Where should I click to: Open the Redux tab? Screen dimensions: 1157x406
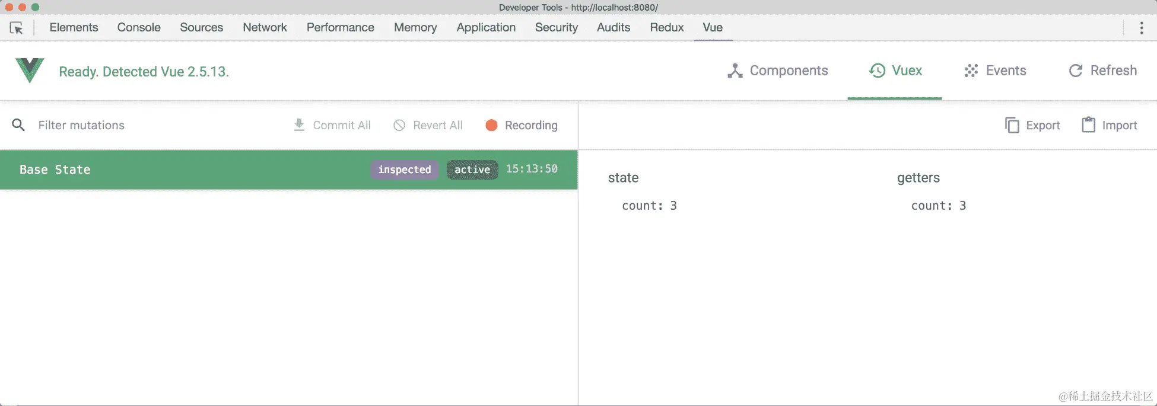point(667,27)
